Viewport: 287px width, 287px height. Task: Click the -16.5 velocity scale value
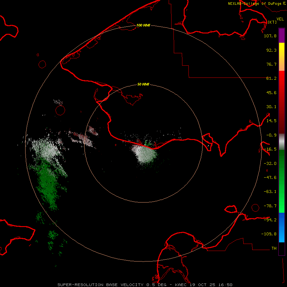coord(270,149)
